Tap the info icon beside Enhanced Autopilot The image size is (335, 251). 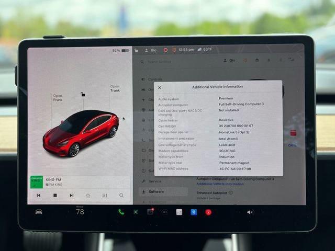tap(231, 192)
